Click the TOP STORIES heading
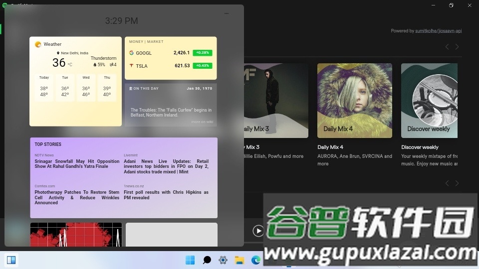The image size is (479, 269). [48, 144]
